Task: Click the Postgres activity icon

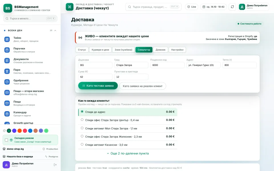Action: pos(46,156)
